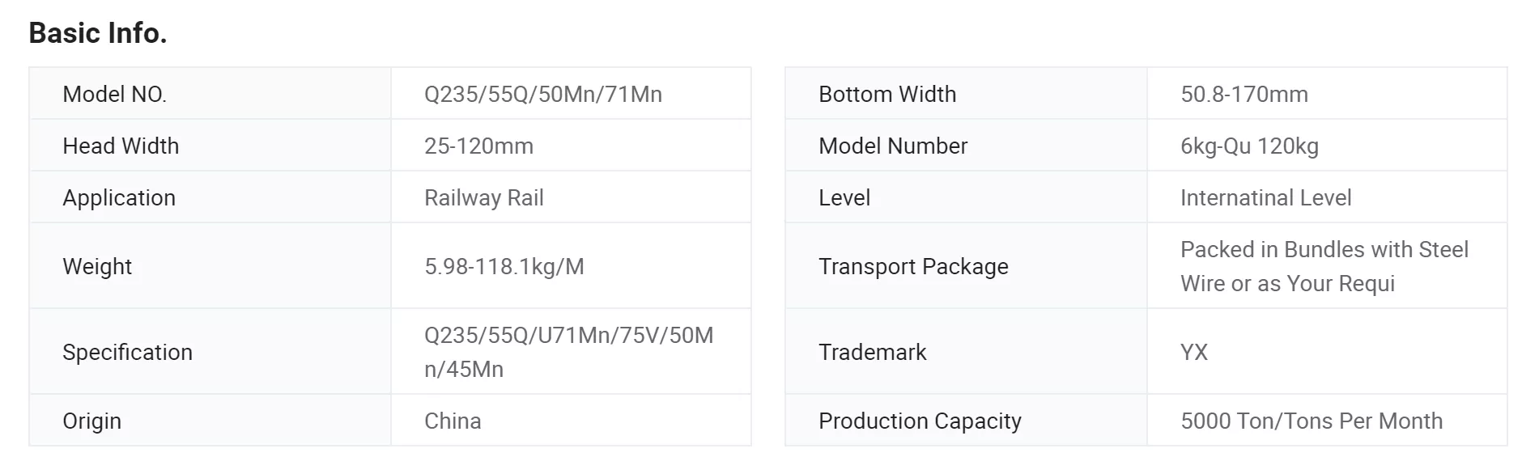Select the Transport Package label
Screen dimensions: 1539x474
[x=913, y=266]
